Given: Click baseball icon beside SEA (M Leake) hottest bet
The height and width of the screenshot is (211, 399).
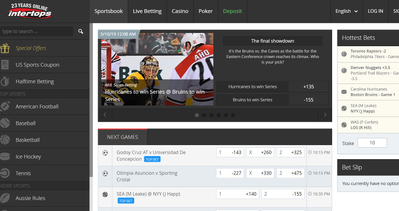Looking at the screenshot, I should pos(344,108).
